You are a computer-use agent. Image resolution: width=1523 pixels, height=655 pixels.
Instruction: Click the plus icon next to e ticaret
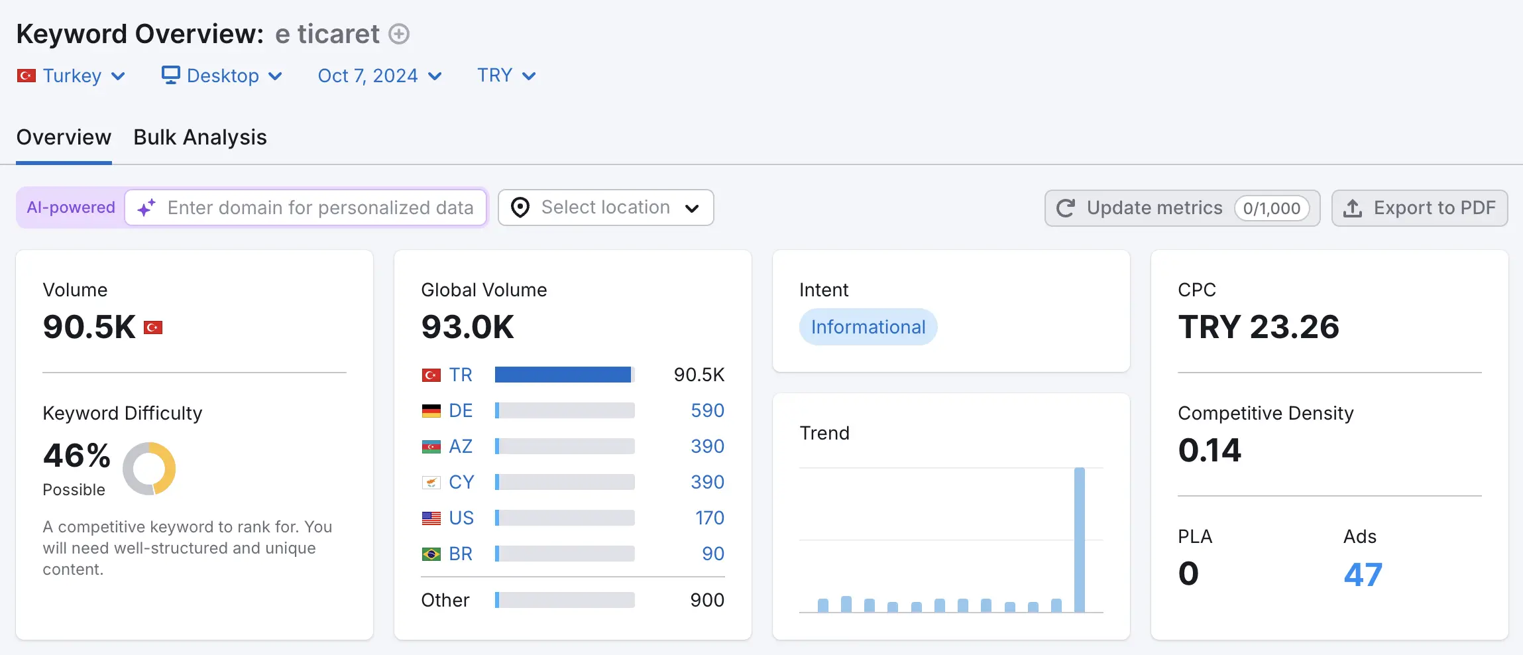tap(399, 34)
